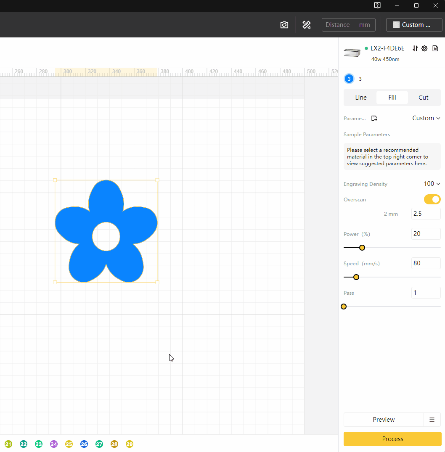Minimize the application window

click(397, 5)
